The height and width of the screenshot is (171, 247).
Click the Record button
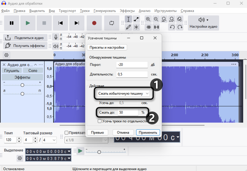(94, 23)
